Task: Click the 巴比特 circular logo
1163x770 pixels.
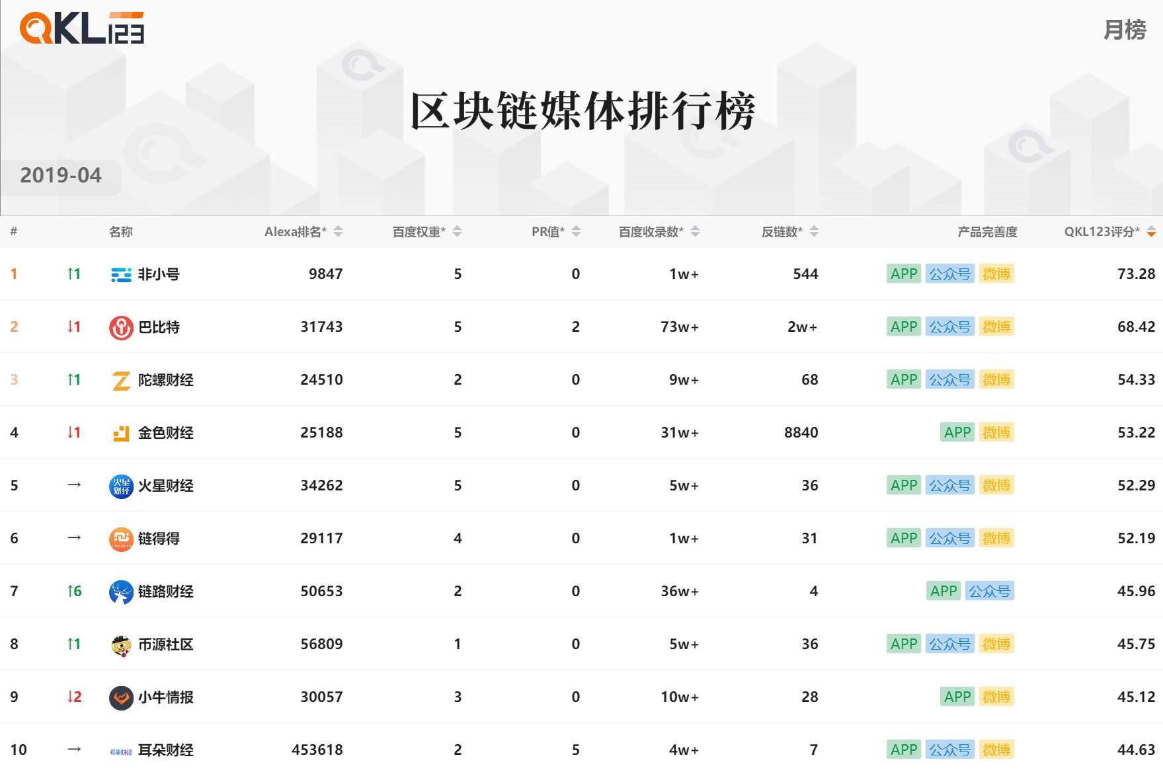Action: pyautogui.click(x=121, y=327)
